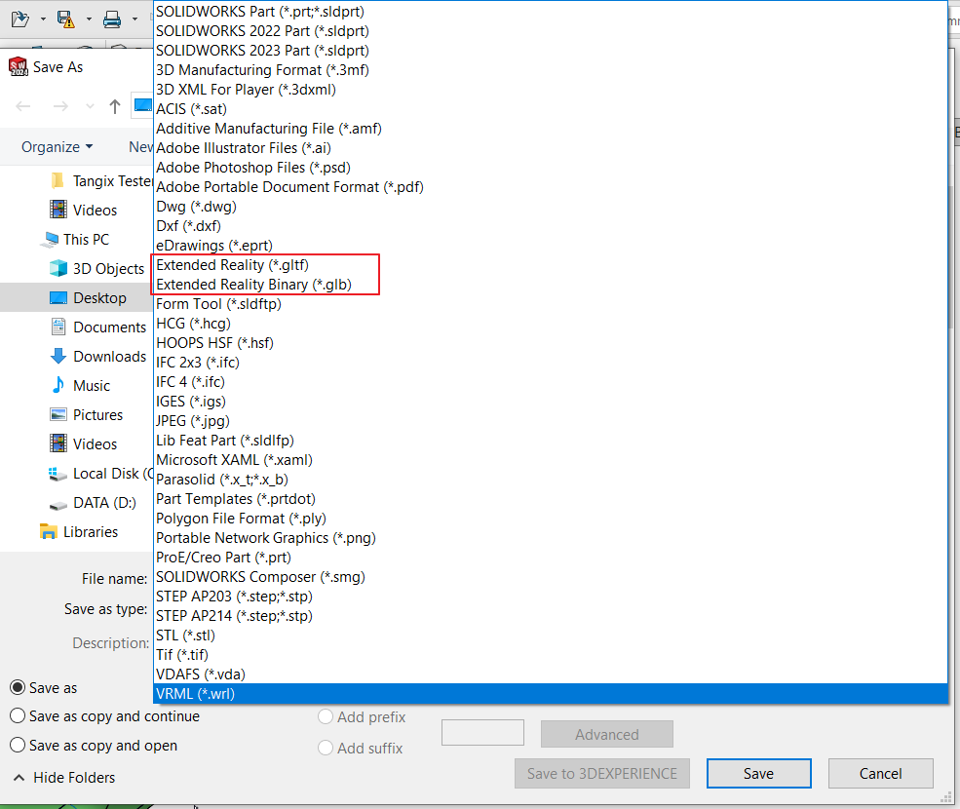The image size is (960, 809).
Task: Select Extended Reality (*.gltf) type
Action: tap(550, 265)
